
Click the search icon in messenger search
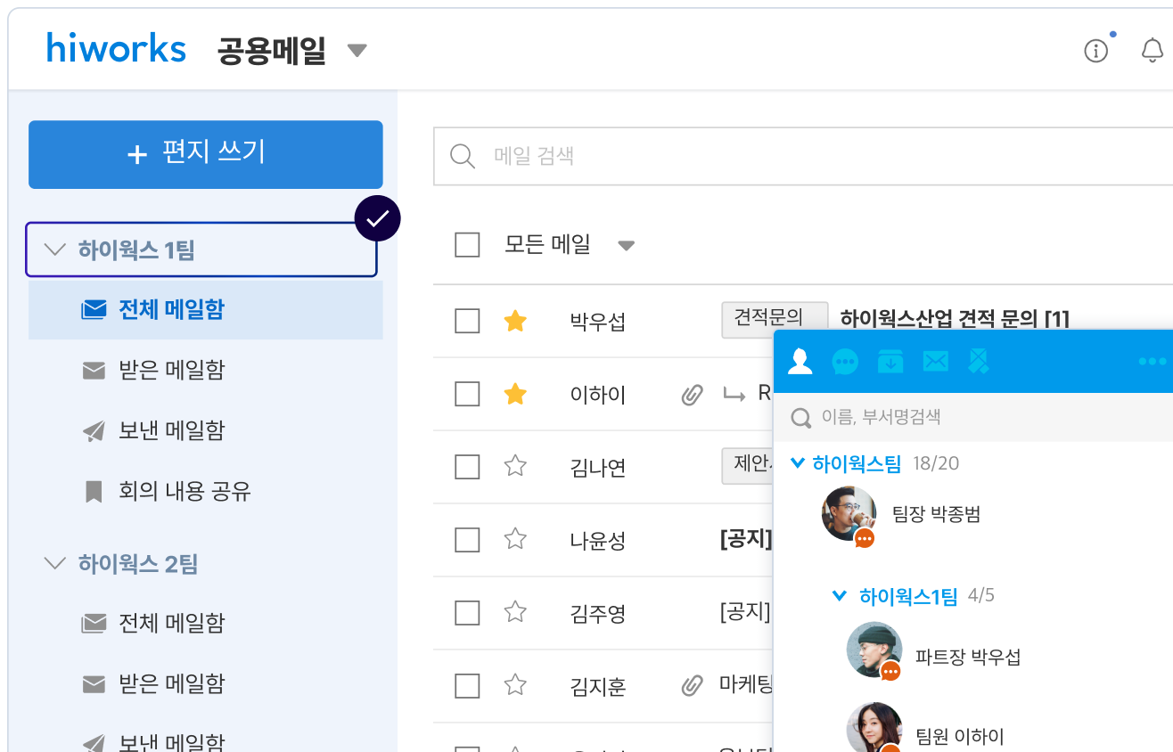pyautogui.click(x=801, y=417)
